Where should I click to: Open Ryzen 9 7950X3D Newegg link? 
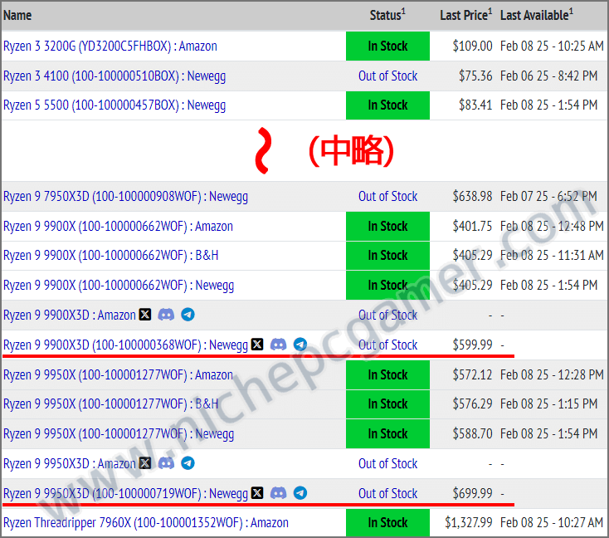[x=125, y=197]
